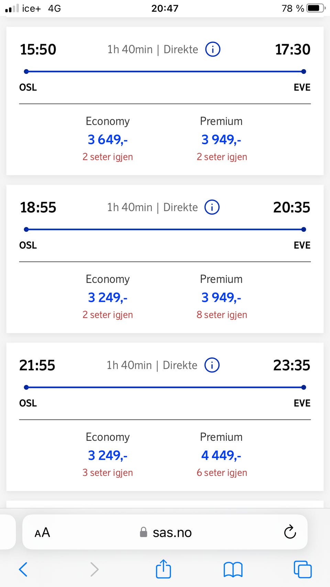Tap Safari back arrow
Screen dimensions: 330x587
23,569
